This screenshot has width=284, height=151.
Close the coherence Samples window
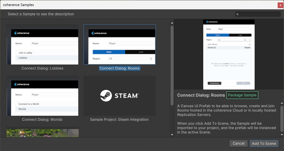click(x=280, y=5)
